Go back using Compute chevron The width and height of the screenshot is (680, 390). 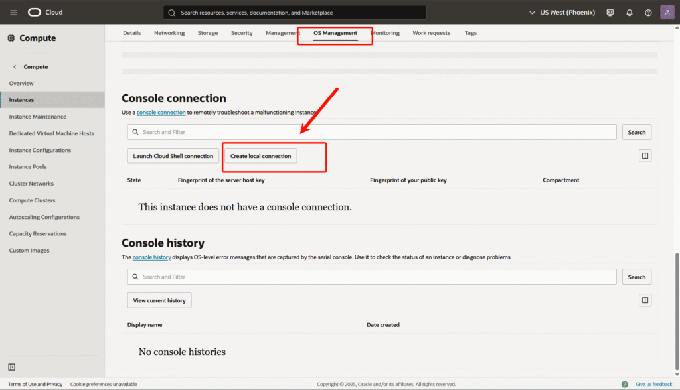(x=15, y=67)
